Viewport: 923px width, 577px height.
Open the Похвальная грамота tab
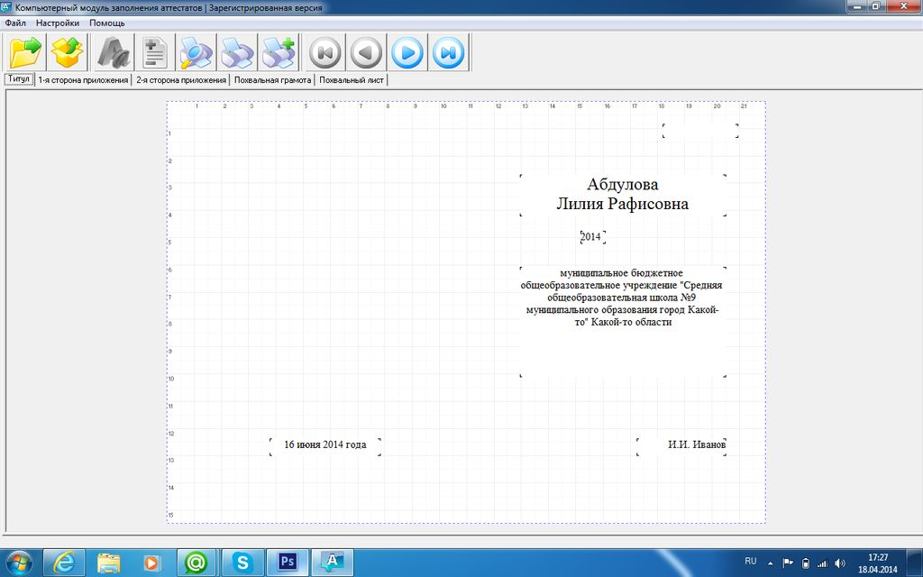coord(272,80)
